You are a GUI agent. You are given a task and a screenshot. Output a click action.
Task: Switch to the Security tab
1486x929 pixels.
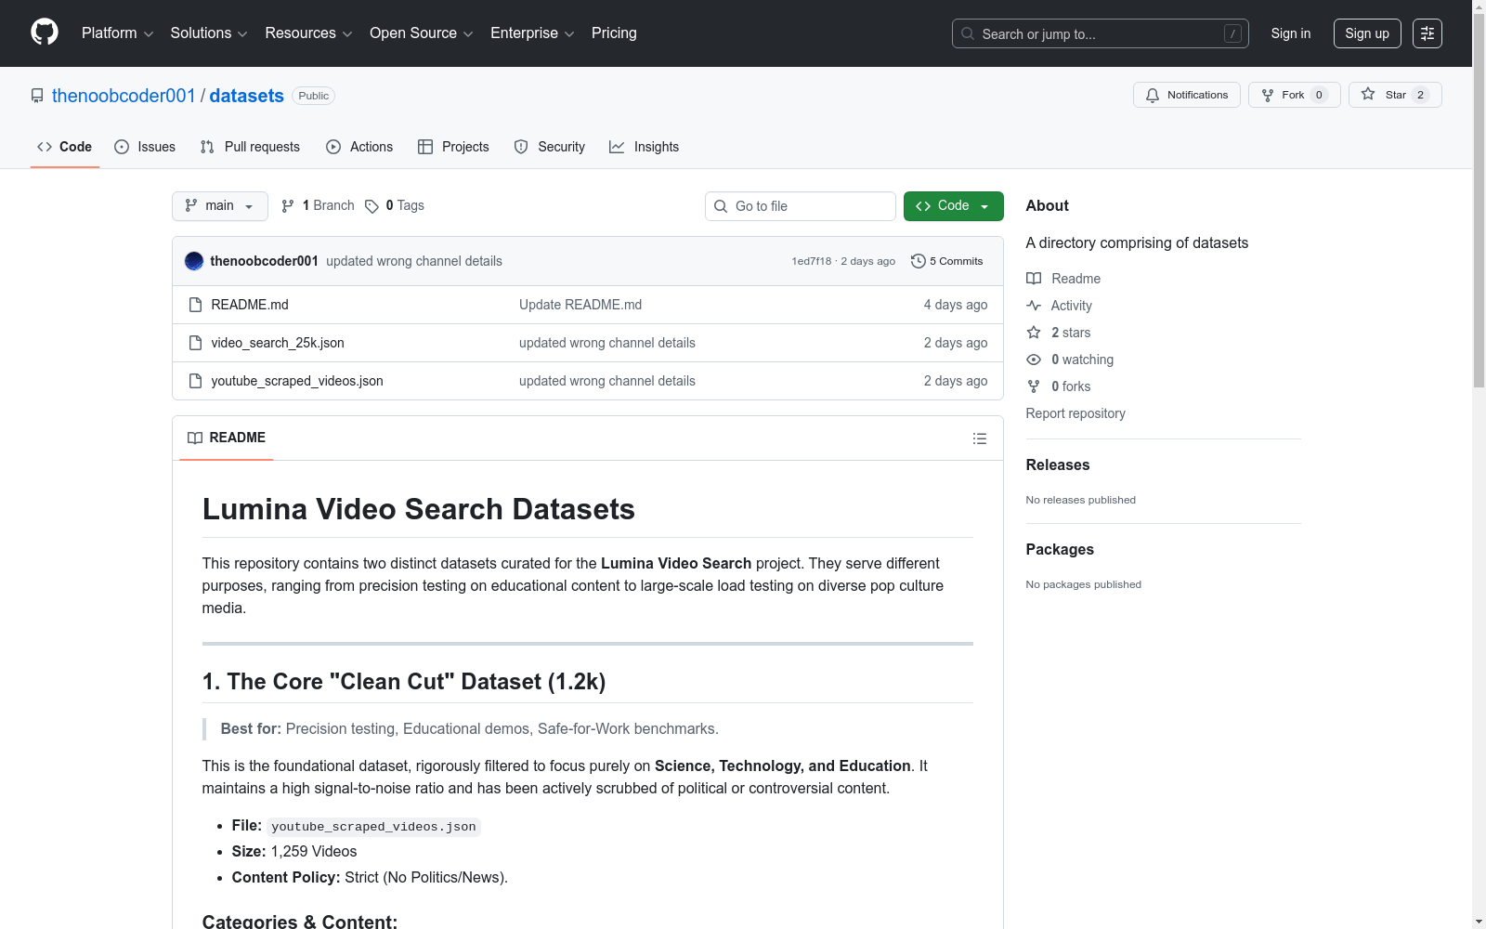[550, 147]
